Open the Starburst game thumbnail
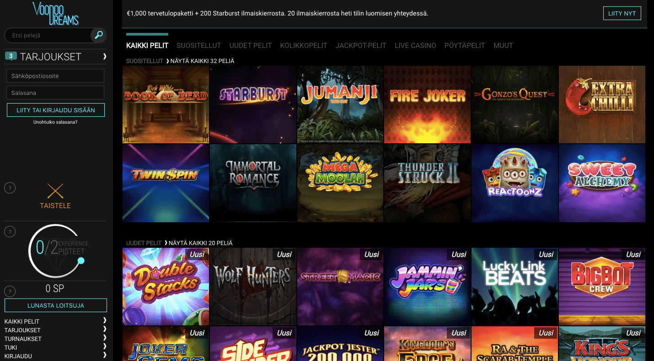The width and height of the screenshot is (654, 361). pos(253,105)
